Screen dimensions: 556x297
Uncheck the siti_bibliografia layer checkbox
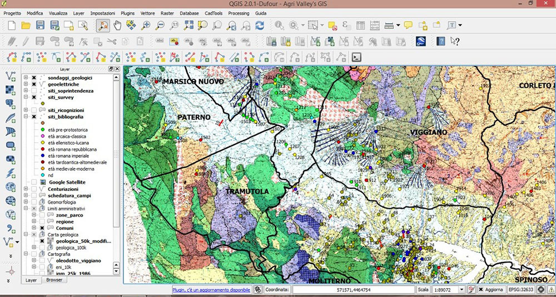(34, 117)
